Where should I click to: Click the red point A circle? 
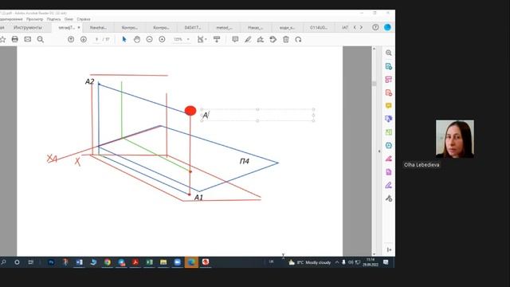pos(190,111)
